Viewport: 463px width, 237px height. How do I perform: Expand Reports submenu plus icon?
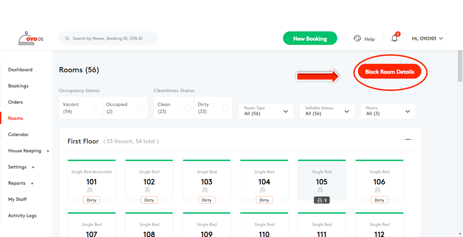(x=32, y=183)
